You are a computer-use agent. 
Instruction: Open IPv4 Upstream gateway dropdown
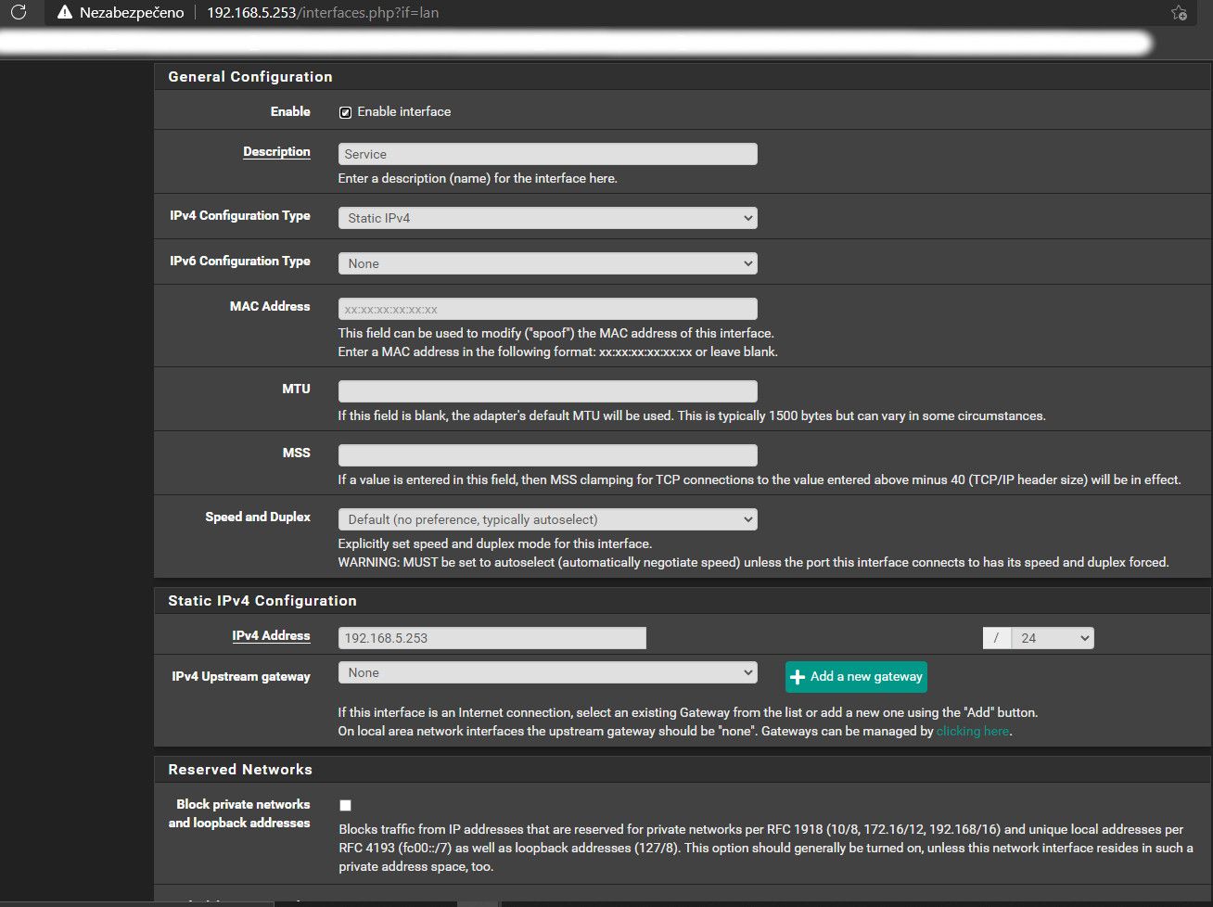[x=547, y=672]
